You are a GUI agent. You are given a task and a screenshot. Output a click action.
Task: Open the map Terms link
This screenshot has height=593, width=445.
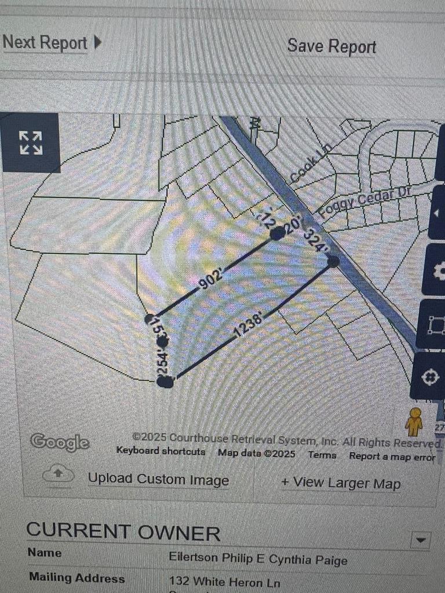tap(322, 455)
